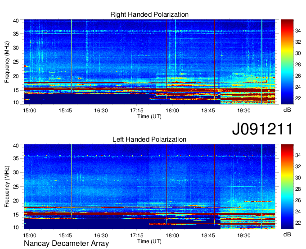Click the 22 dB value on the upper colorbar

298,98
